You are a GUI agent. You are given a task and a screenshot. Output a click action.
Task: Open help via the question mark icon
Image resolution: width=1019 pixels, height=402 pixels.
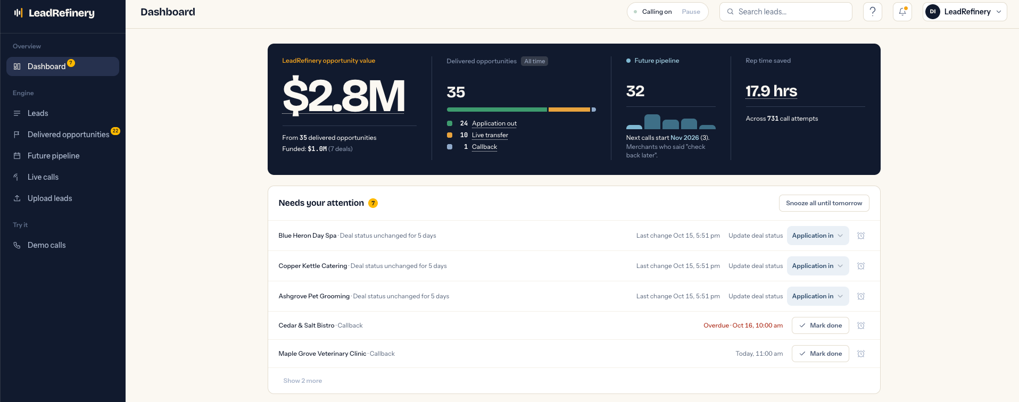[873, 12]
